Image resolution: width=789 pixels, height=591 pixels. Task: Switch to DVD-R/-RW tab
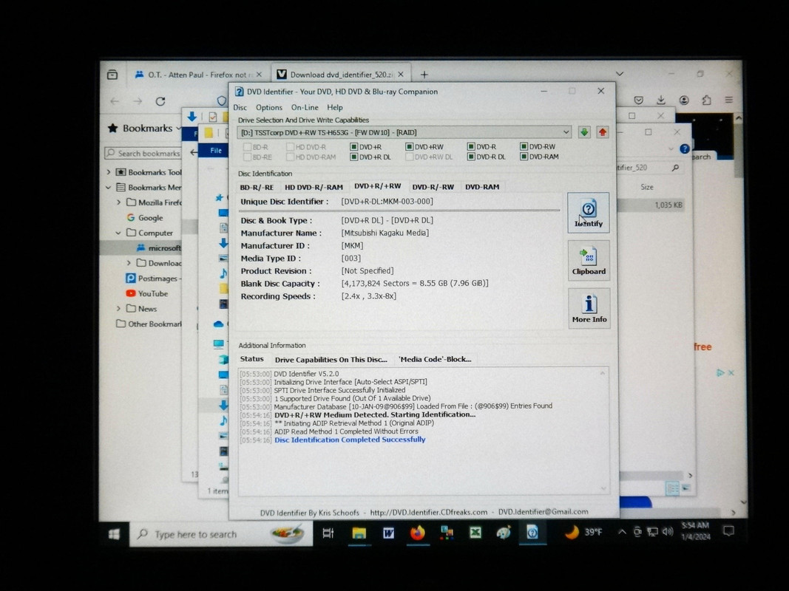[433, 187]
